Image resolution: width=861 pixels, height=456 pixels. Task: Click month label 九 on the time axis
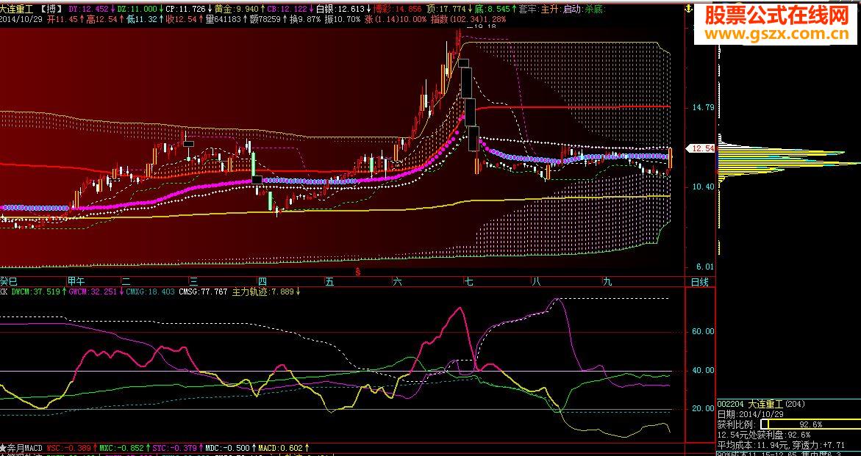(x=607, y=282)
